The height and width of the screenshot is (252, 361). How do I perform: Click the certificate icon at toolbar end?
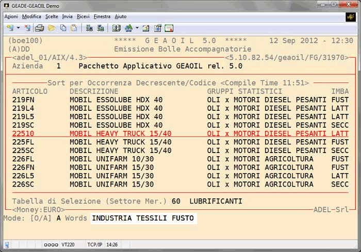coord(169,28)
